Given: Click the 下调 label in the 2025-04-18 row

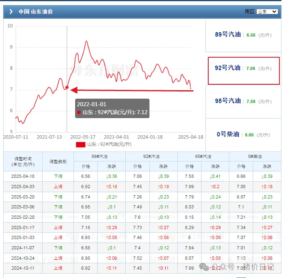Looking at the screenshot, I should click(x=58, y=176).
